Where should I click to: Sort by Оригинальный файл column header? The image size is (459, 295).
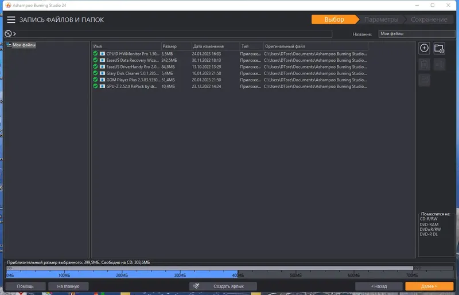tap(316, 46)
